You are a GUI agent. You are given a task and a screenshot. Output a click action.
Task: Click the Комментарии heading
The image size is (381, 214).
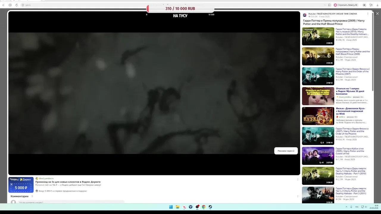click(x=20, y=196)
